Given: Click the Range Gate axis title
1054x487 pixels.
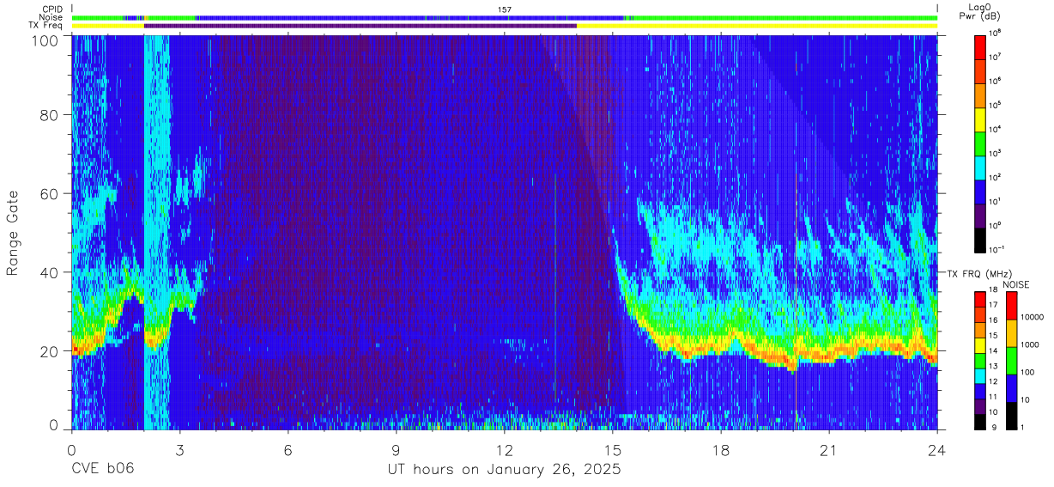Looking at the screenshot, I should pos(13,233).
